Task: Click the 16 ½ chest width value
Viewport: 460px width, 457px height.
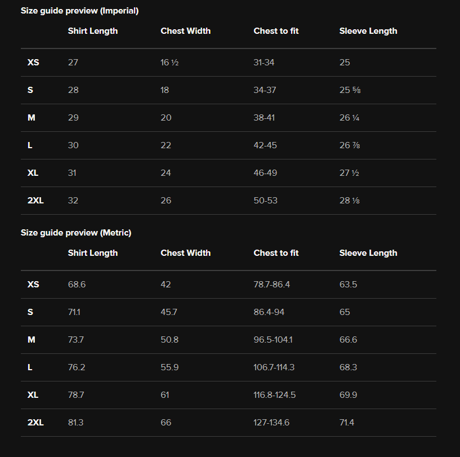Action: [x=169, y=63]
